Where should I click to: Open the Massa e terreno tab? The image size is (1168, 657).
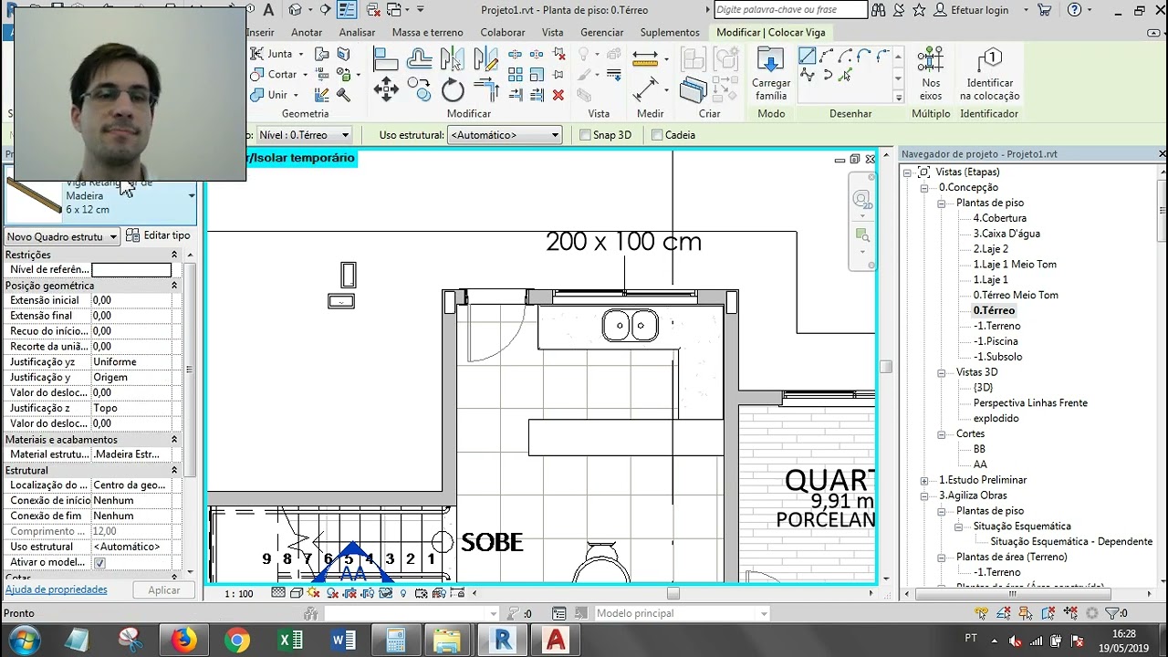coord(427,32)
